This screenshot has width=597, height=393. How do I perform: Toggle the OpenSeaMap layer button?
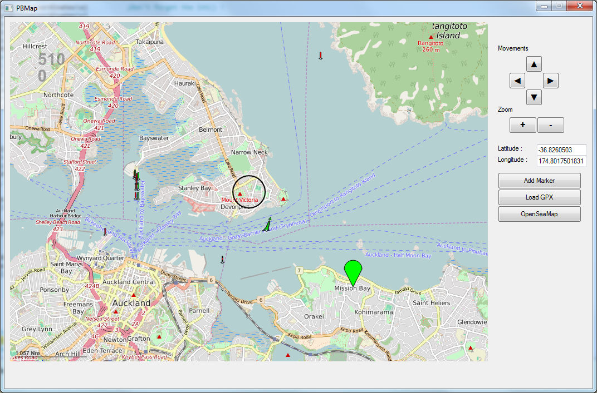[539, 214]
